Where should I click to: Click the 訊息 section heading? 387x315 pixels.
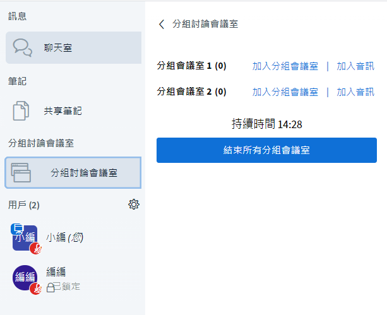pyautogui.click(x=17, y=16)
